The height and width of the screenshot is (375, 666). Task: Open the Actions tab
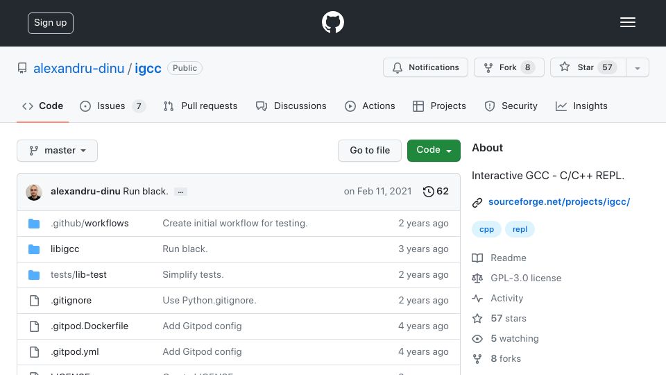pyautogui.click(x=370, y=106)
